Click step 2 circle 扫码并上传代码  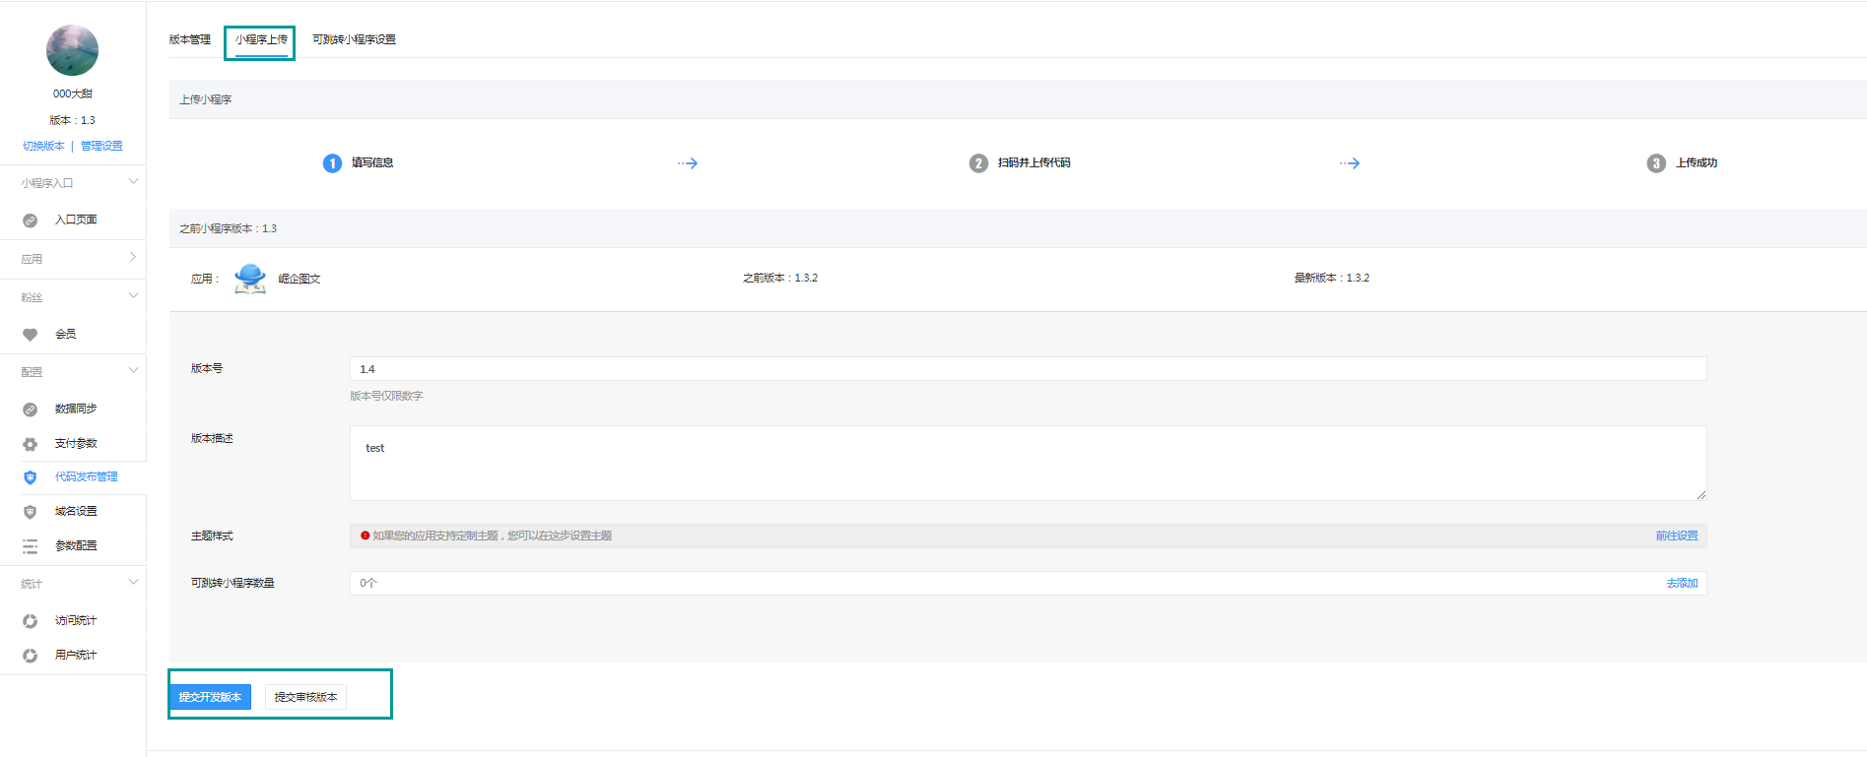978,163
